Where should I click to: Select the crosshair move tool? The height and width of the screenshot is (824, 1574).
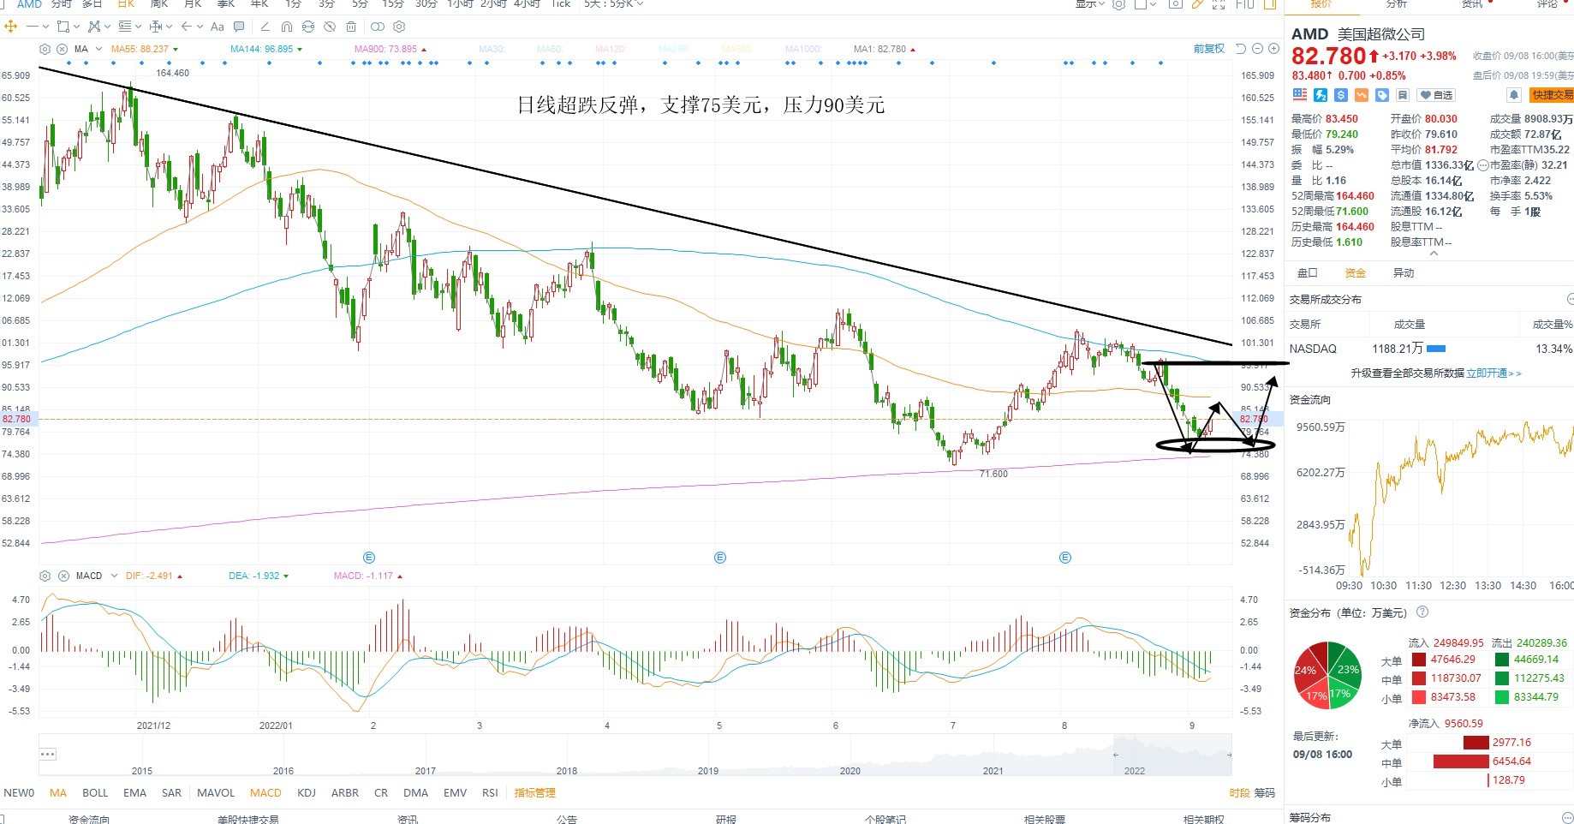pos(11,27)
